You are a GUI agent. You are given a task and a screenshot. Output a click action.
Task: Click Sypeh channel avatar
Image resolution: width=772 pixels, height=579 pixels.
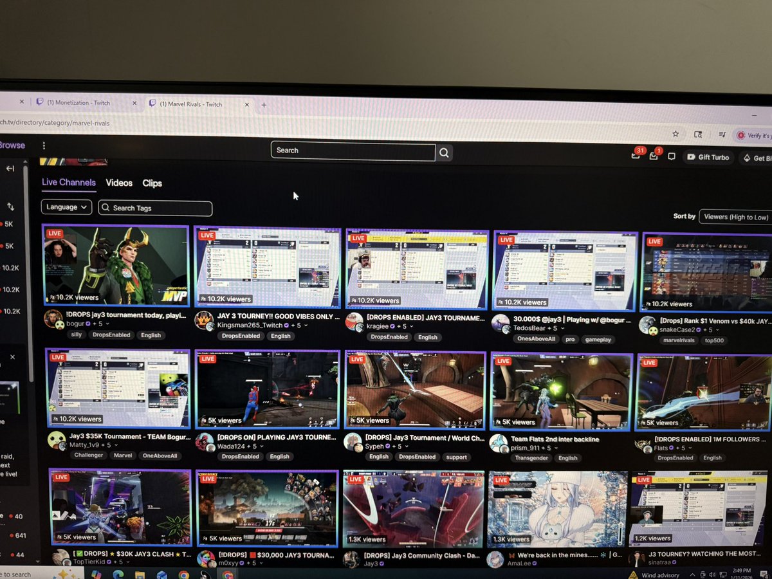pos(353,443)
